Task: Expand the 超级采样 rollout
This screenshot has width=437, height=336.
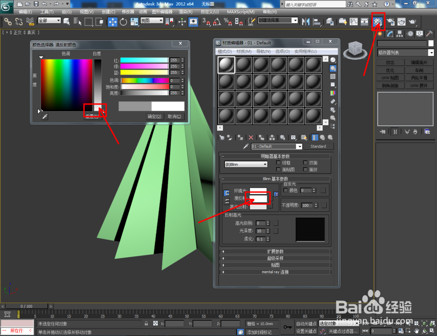Action: click(275, 258)
